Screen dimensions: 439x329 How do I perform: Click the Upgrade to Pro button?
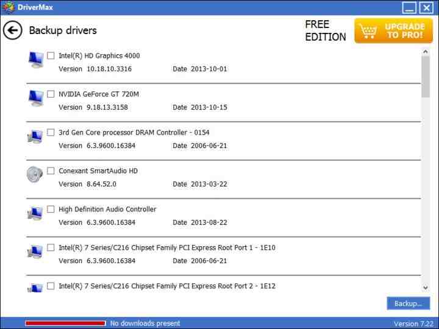click(x=393, y=31)
